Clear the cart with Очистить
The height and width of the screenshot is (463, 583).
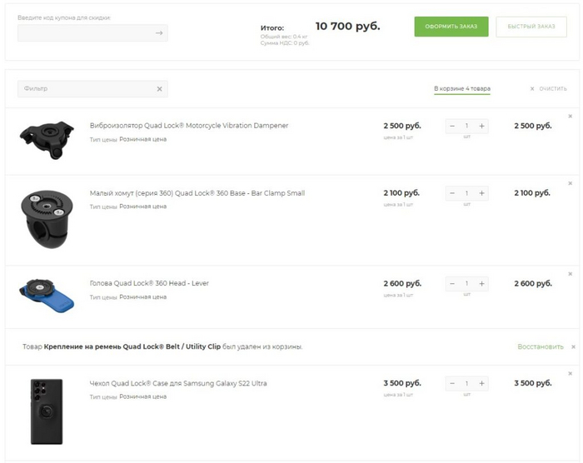point(549,88)
